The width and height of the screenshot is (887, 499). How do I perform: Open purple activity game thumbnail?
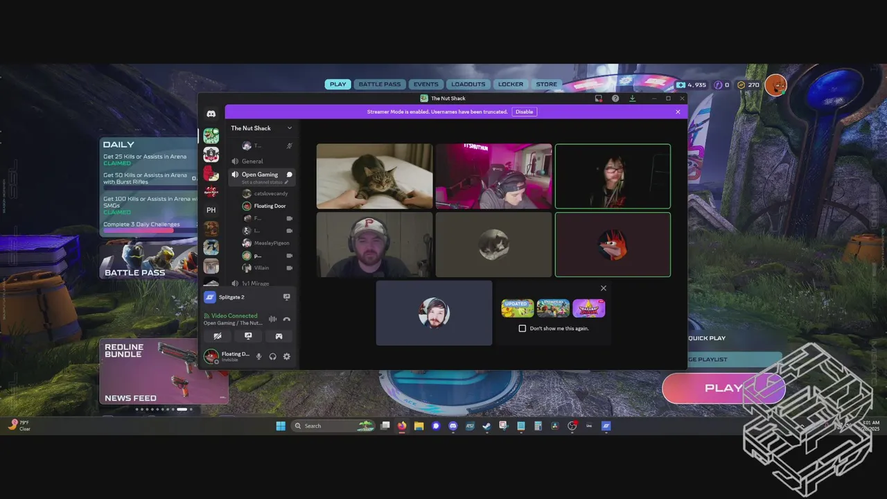[x=589, y=308]
